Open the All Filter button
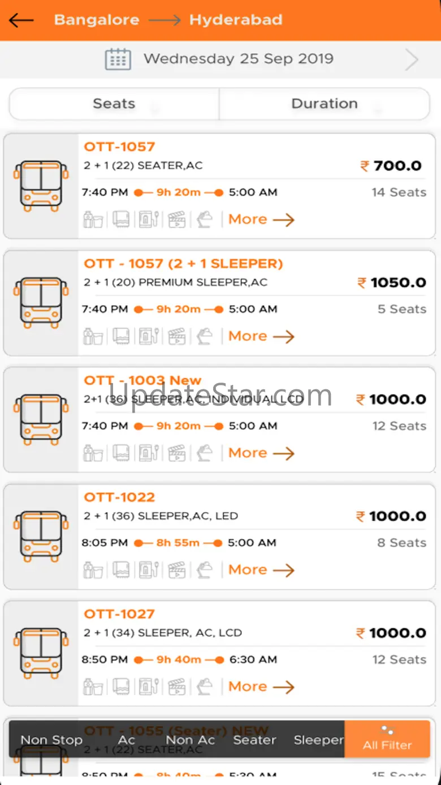Viewport: 441px width, 785px height. point(387,739)
